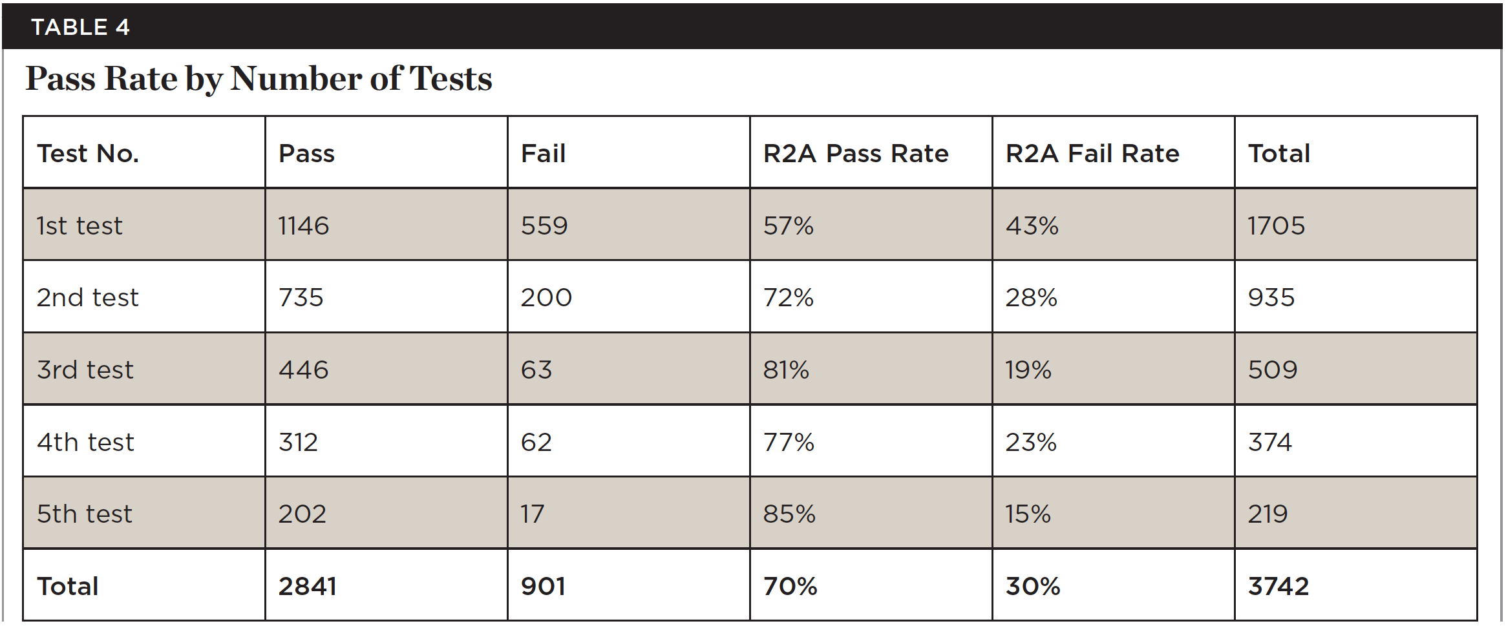Click the 81% pass rate cell
Image resolution: width=1506 pixels, height=628 pixels.
coord(786,370)
